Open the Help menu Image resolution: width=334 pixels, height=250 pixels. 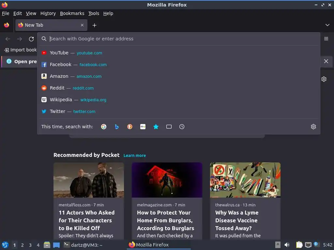click(x=108, y=13)
